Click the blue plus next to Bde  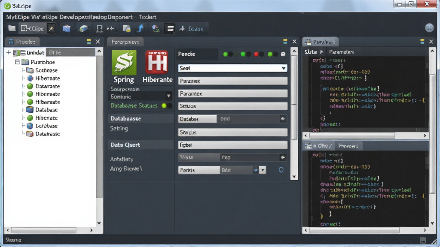(x=256, y=170)
